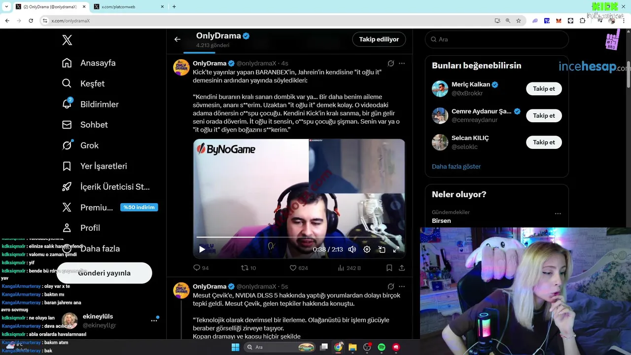Click the Takip ediyor button
The width and height of the screenshot is (631, 355).
point(379,39)
